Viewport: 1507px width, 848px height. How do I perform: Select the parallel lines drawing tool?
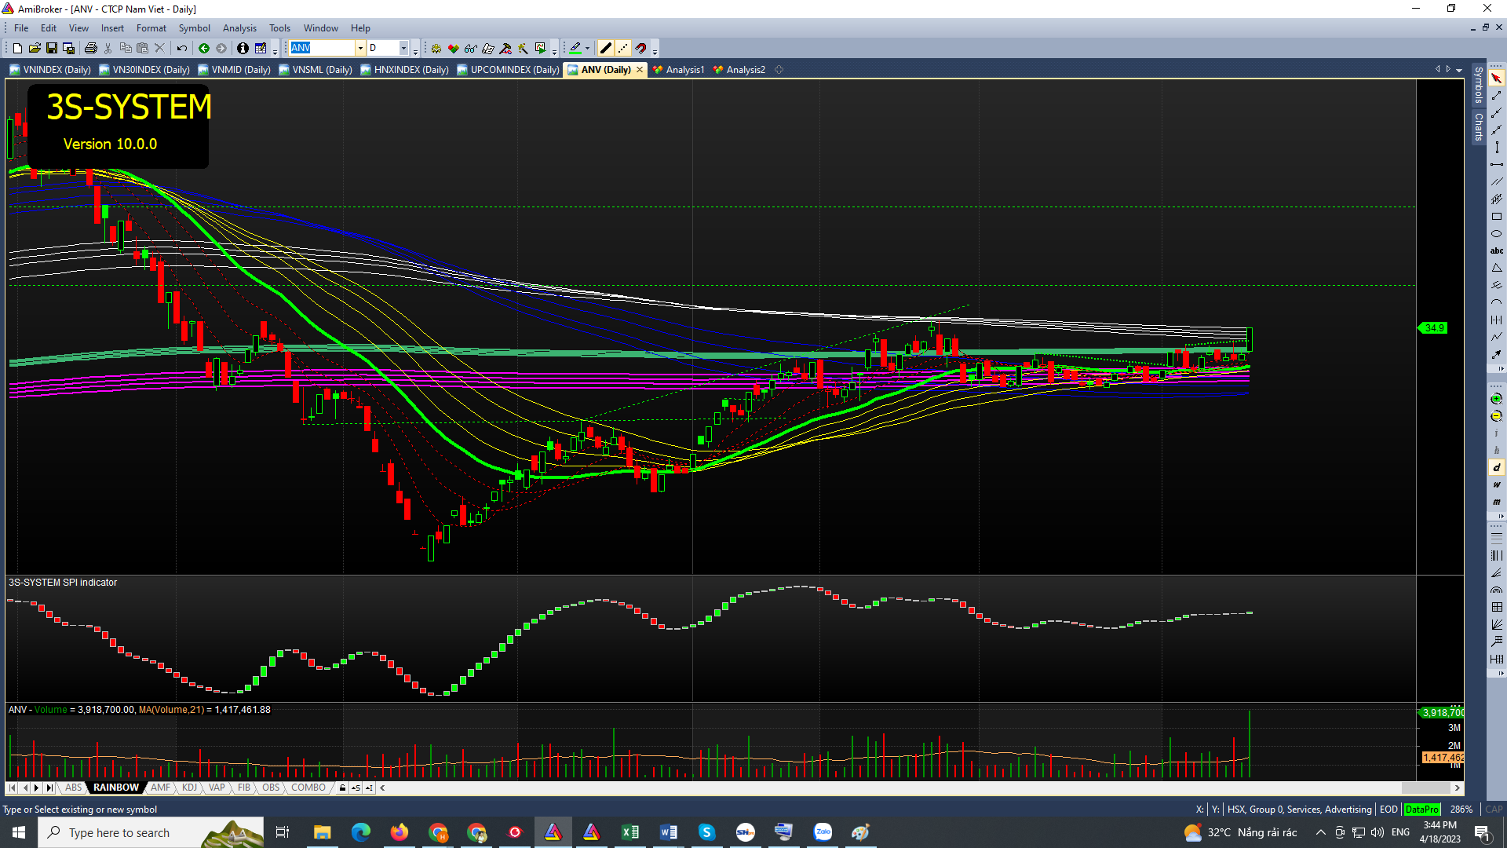[x=1497, y=182]
